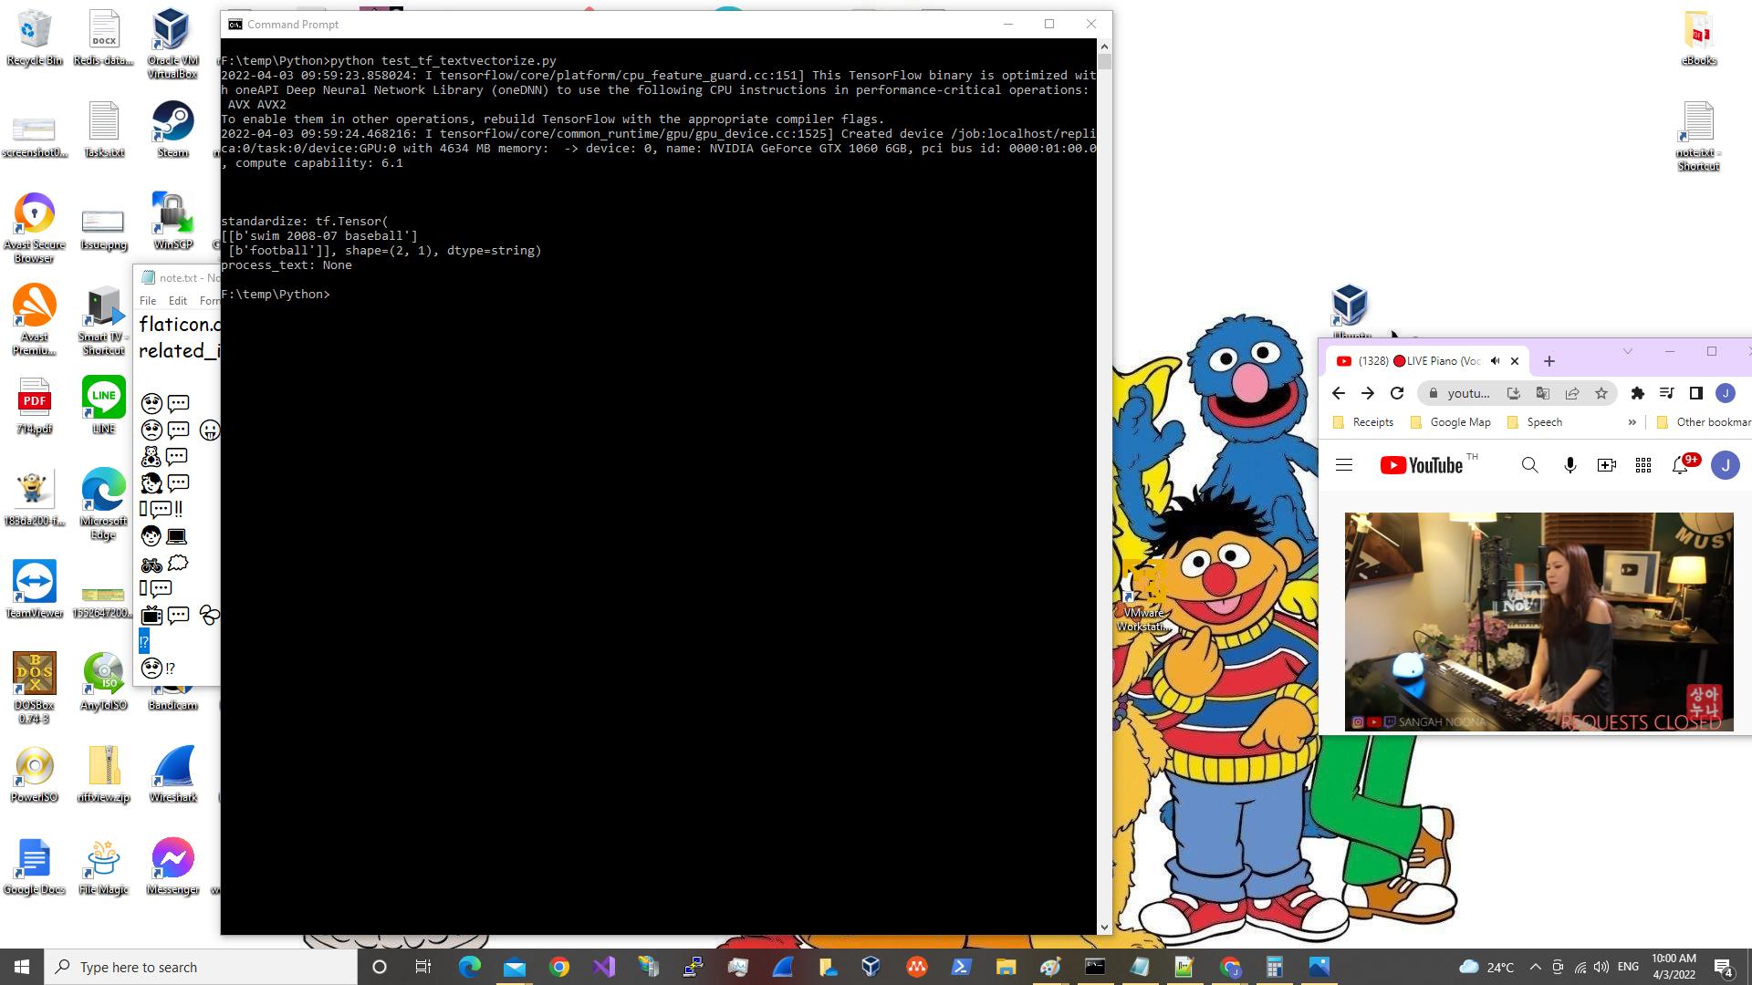Viewport: 1752px width, 985px height.
Task: Launch Microsoft Edge from taskbar
Action: [x=470, y=967]
